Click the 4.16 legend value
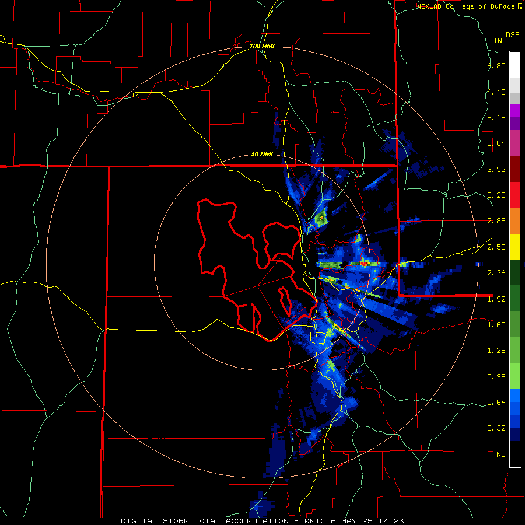Image resolution: width=525 pixels, height=525 pixels. click(x=496, y=117)
